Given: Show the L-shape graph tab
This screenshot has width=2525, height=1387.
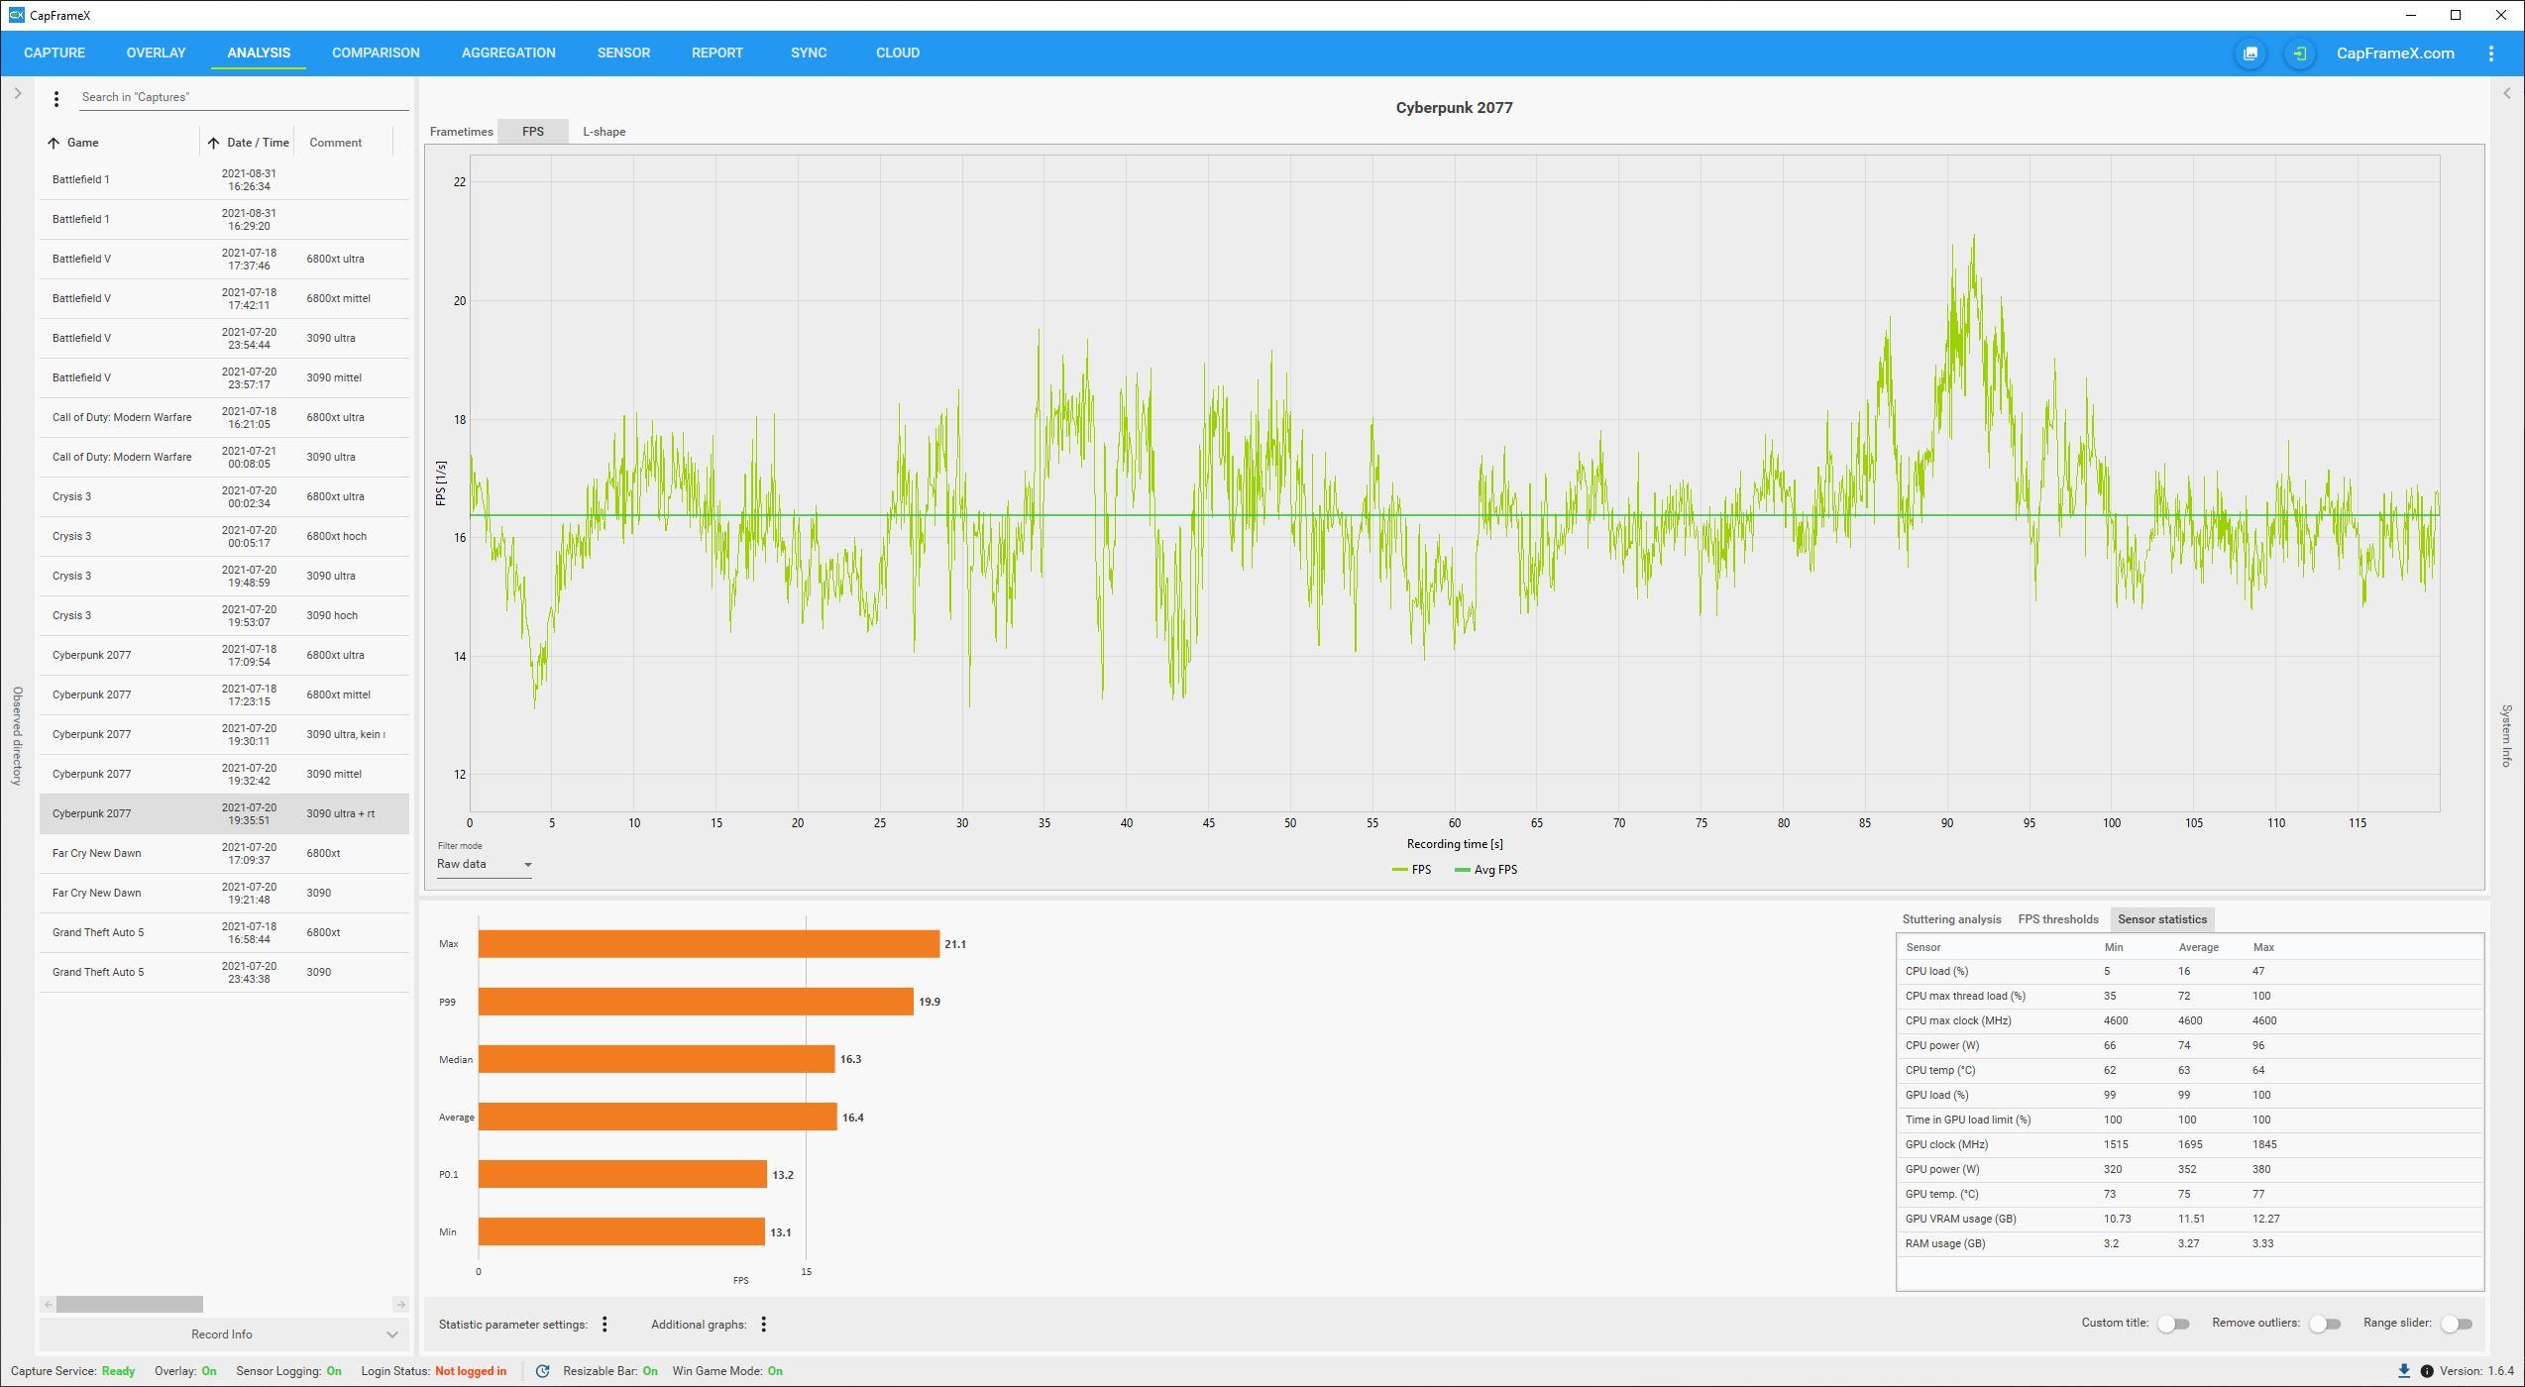Looking at the screenshot, I should click(604, 132).
